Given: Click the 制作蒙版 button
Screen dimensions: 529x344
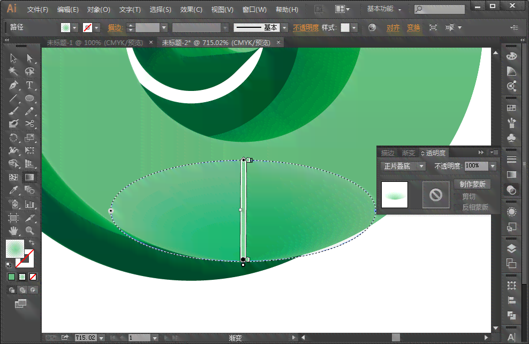Looking at the screenshot, I should (472, 184).
